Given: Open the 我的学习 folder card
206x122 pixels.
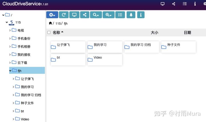Looking at the screenshot, I should click(105, 47).
